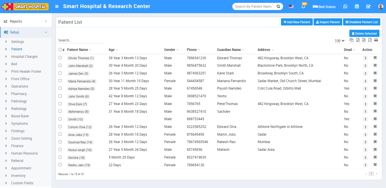Open row menu icon for Olivier Thomas
This screenshot has width=386, height=188.
coord(375,58)
